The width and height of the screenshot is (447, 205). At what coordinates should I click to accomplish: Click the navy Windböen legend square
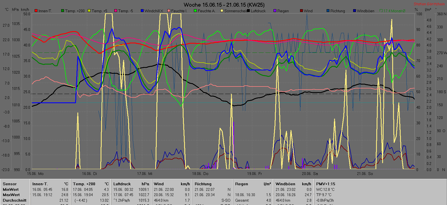coord(355,11)
